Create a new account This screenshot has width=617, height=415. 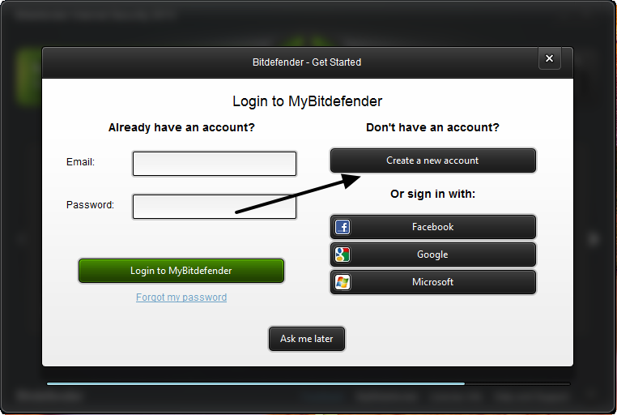[x=433, y=160]
